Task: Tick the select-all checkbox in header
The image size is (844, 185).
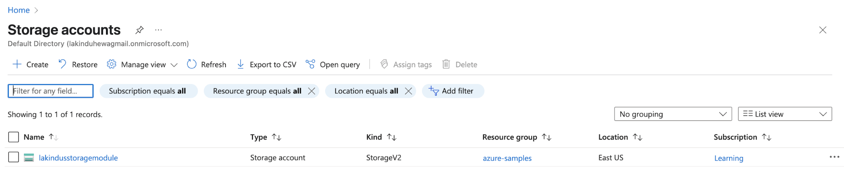Action: [14, 137]
